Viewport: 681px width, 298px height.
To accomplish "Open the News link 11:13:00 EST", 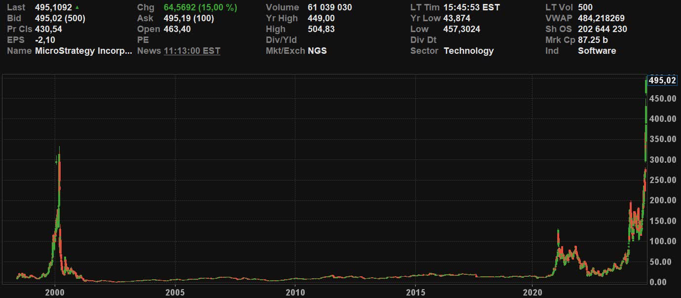I will tap(192, 50).
